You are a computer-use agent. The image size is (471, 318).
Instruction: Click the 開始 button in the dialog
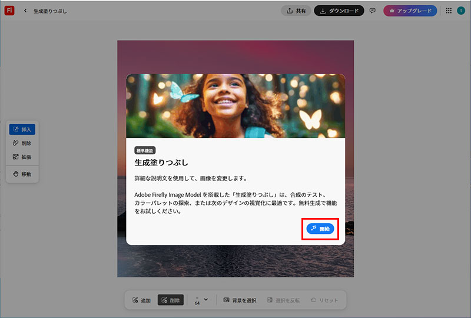coord(320,229)
